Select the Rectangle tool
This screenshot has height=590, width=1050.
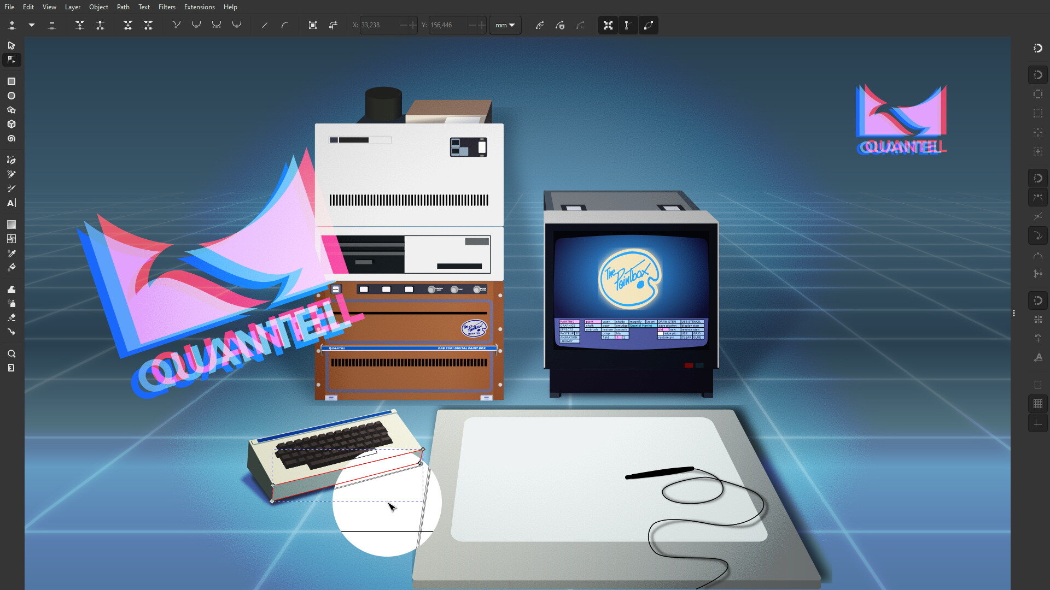coord(11,81)
